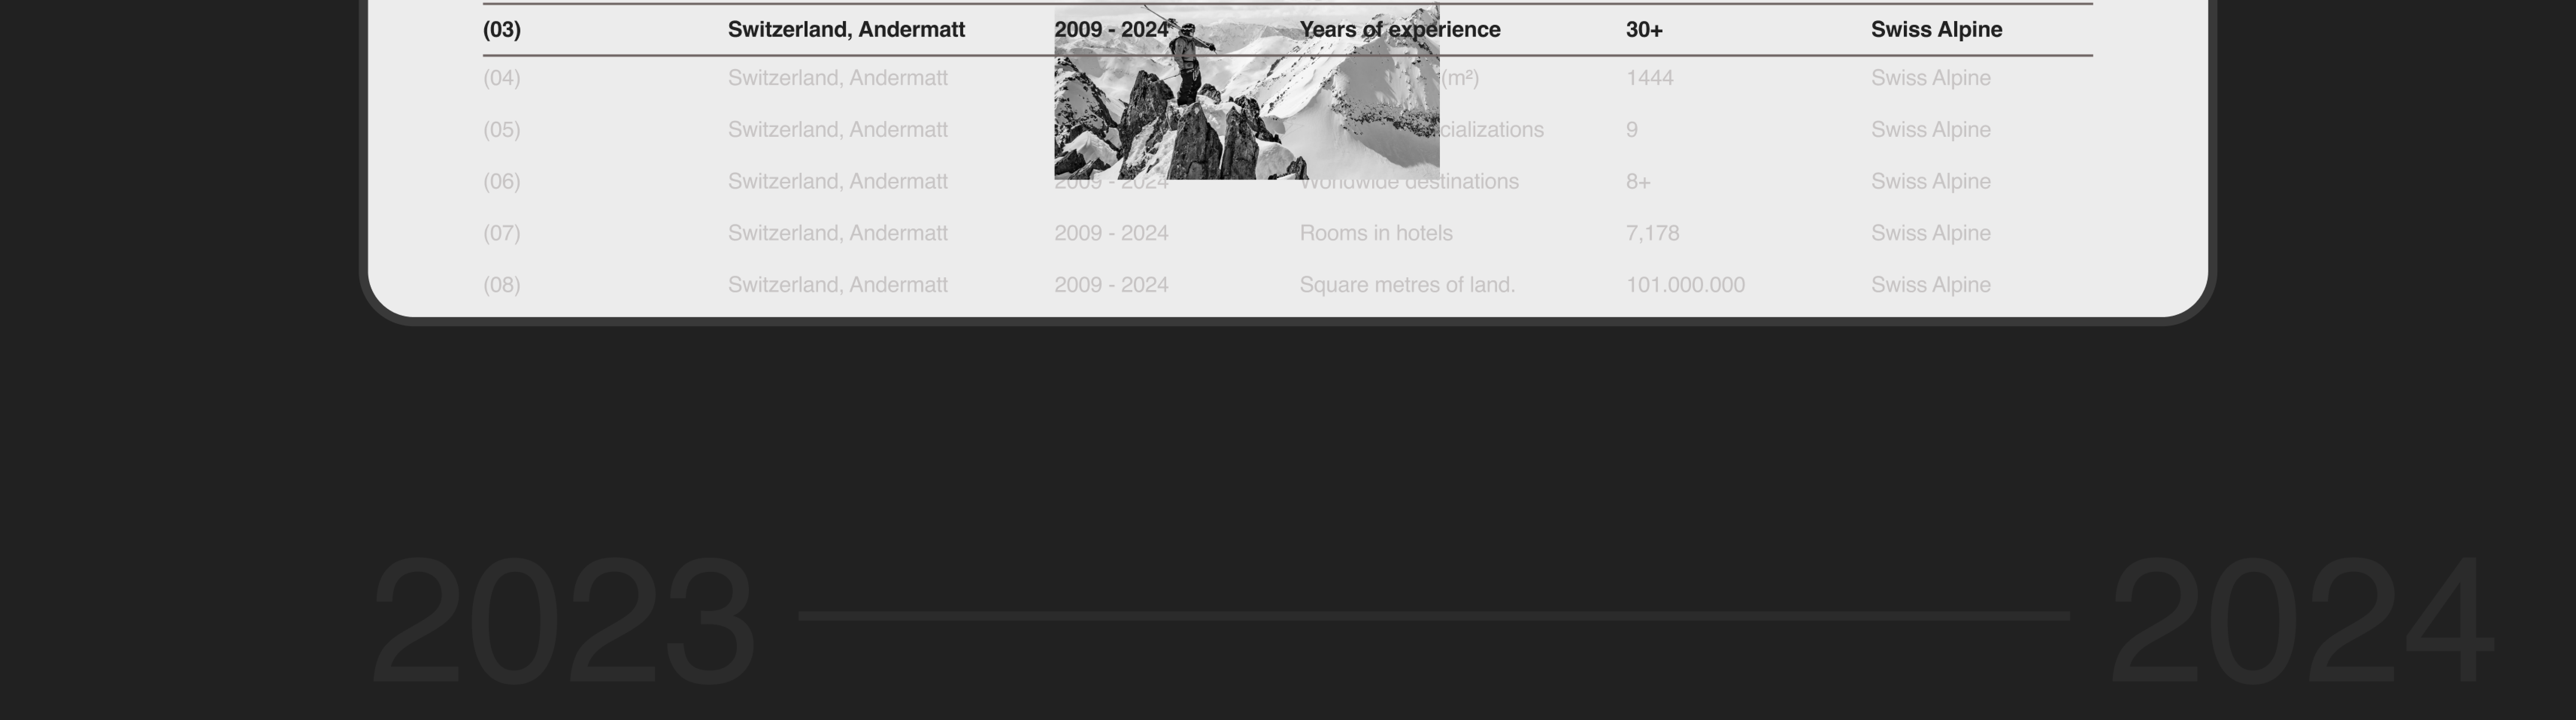Select row number (04)
Image resolution: width=2576 pixels, height=720 pixels.
point(502,78)
